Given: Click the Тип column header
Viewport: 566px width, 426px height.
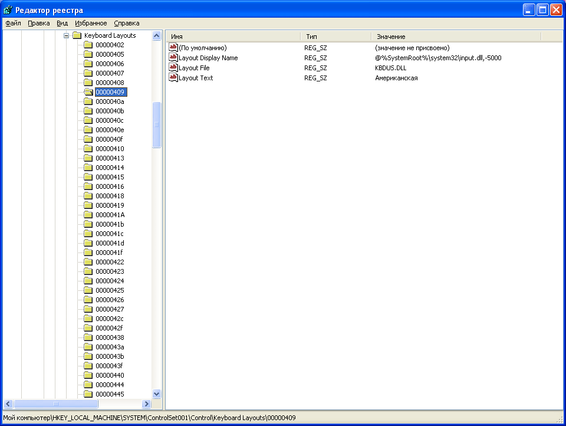Looking at the screenshot, I should (335, 37).
